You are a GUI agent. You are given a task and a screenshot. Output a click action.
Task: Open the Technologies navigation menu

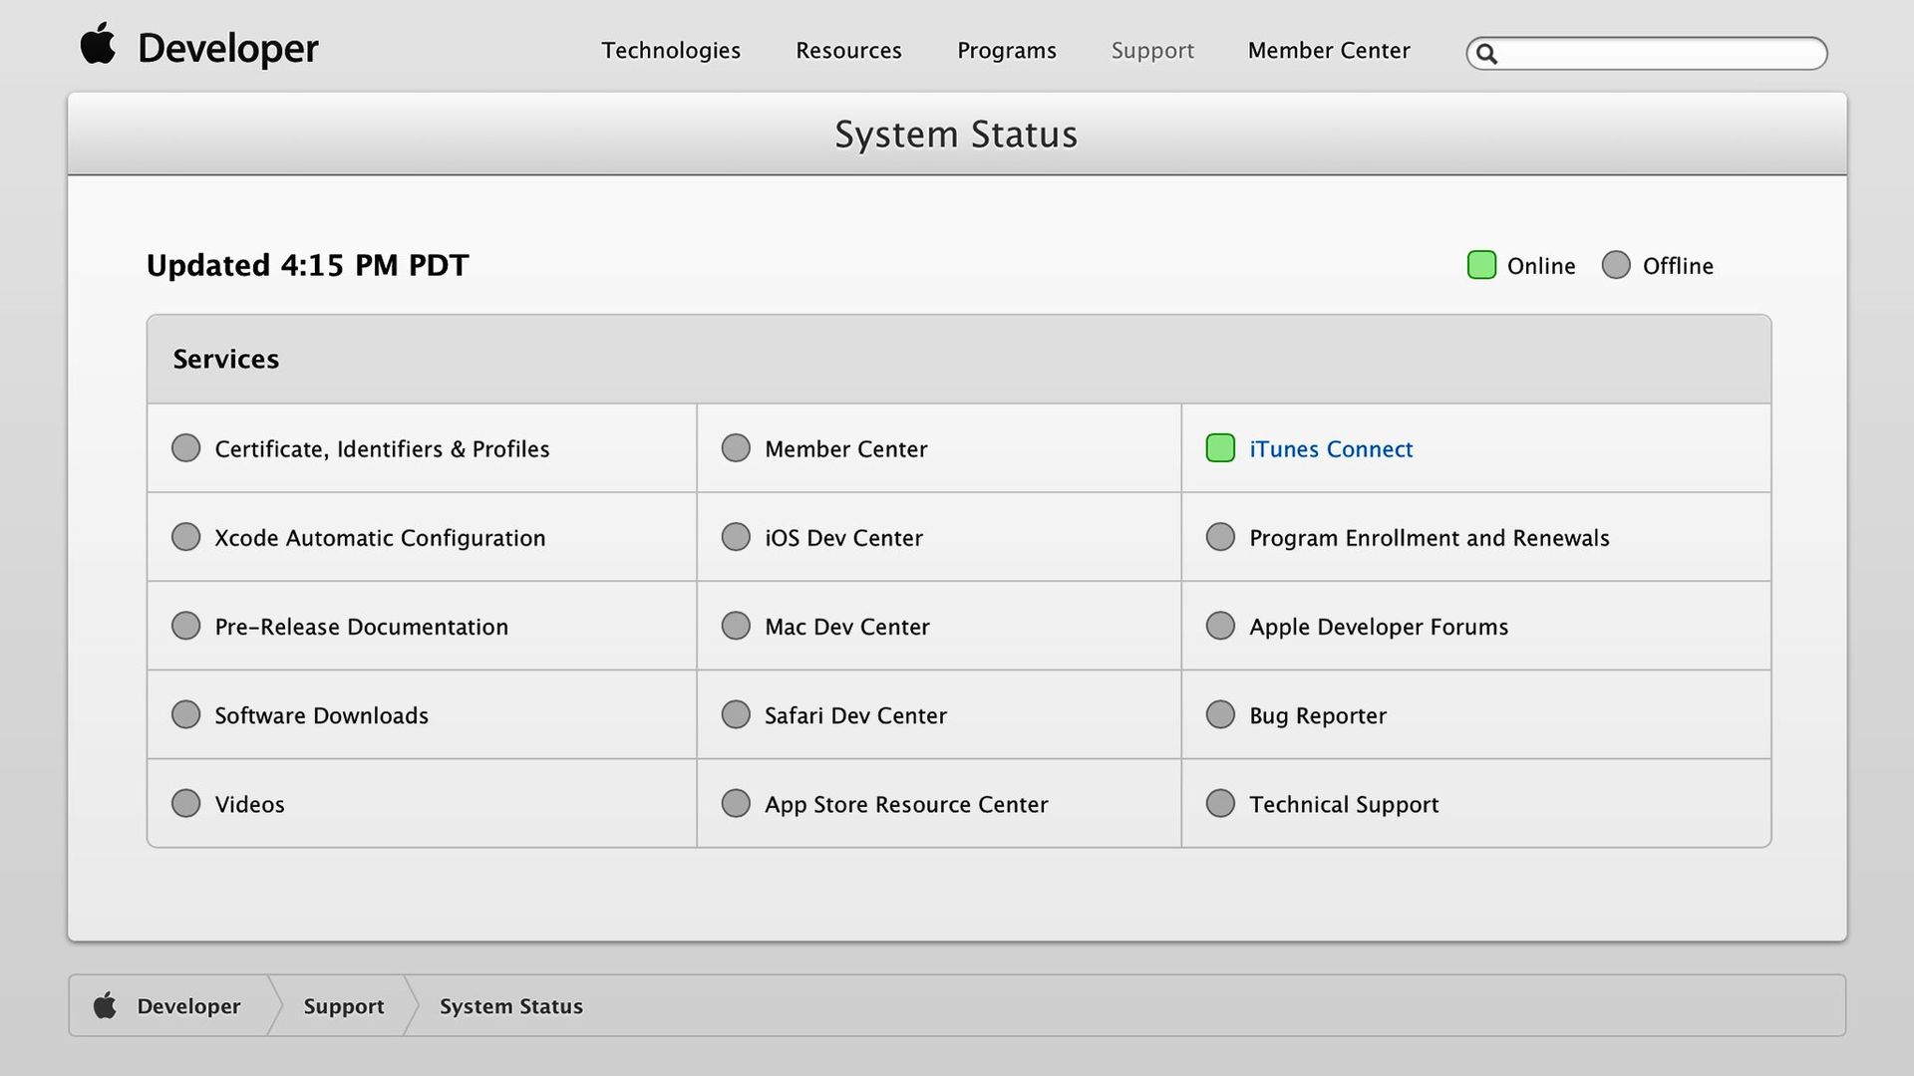pyautogui.click(x=671, y=50)
